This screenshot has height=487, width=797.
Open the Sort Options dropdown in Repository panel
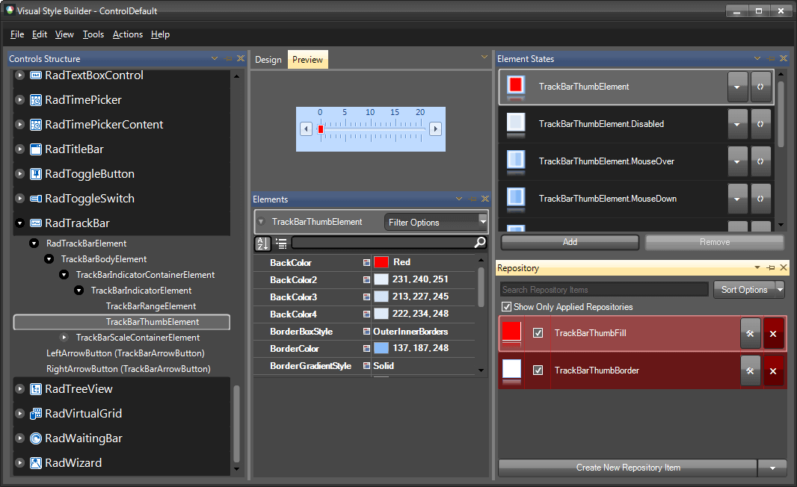click(x=748, y=289)
